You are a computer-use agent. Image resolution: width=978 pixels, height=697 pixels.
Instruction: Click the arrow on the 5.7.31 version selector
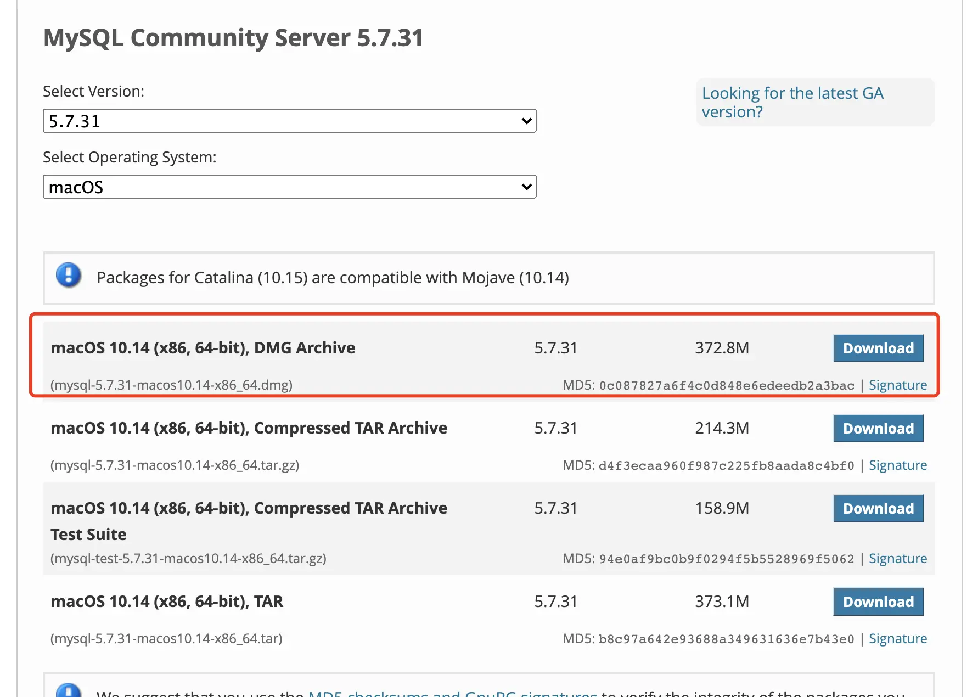point(526,121)
